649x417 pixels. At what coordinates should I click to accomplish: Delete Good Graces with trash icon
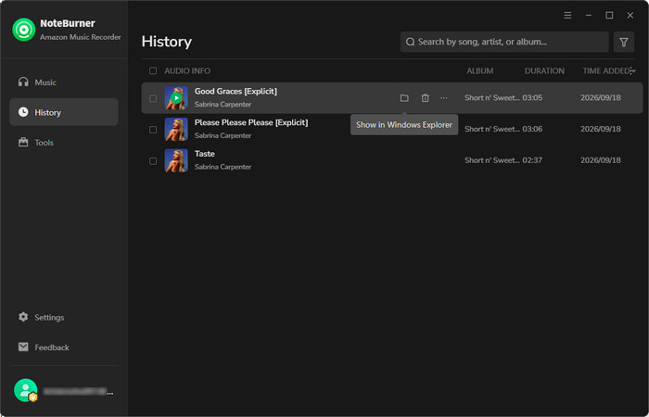point(425,98)
